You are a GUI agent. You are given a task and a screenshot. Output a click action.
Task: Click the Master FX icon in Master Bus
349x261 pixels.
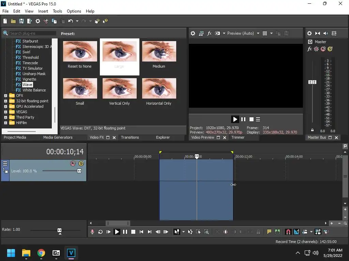pos(309,49)
